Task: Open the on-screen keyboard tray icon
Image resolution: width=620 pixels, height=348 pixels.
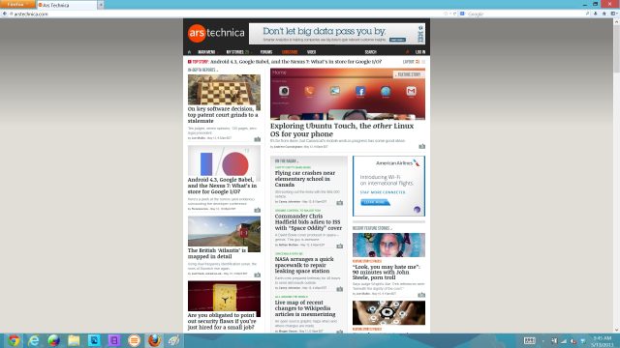Action: (x=530, y=341)
